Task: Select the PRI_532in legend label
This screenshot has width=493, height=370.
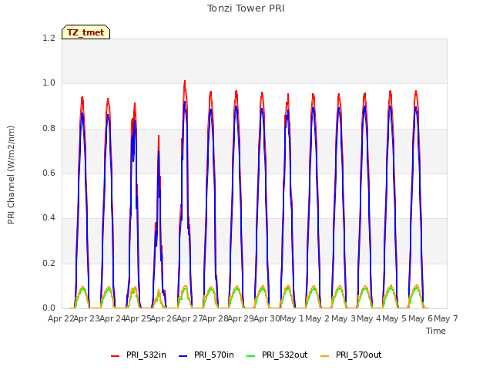Action: click(146, 355)
